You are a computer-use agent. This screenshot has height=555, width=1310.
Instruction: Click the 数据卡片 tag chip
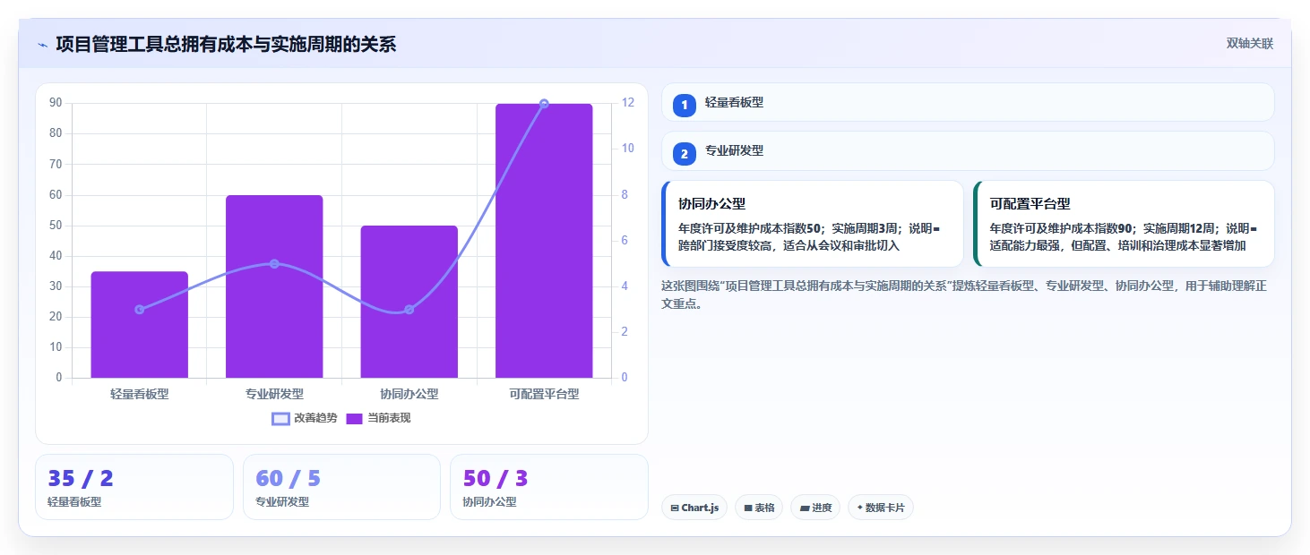[x=881, y=508]
